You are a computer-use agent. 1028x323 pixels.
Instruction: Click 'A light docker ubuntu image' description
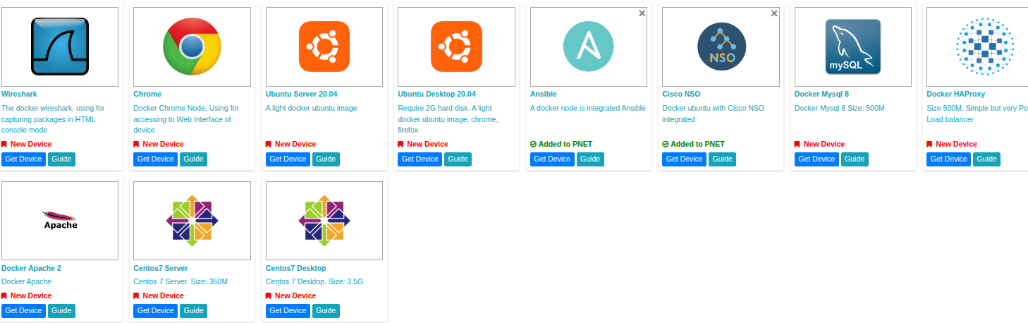pyautogui.click(x=312, y=108)
